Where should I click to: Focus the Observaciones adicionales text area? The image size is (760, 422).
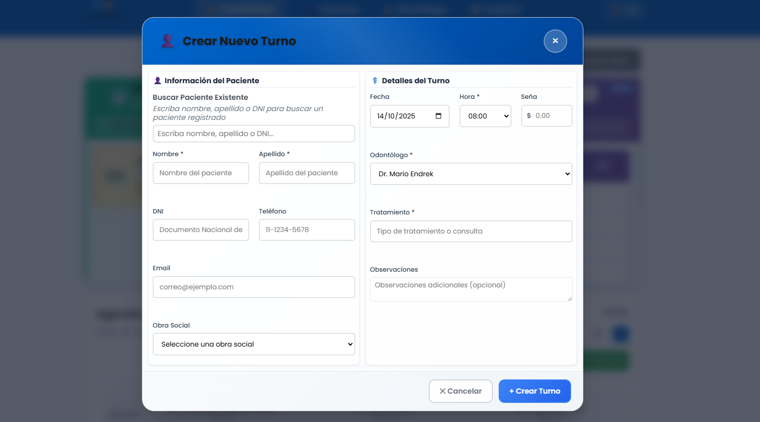point(471,289)
